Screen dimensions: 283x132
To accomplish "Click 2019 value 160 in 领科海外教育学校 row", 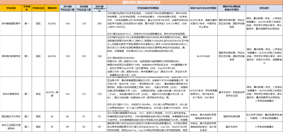I will coord(68,56).
